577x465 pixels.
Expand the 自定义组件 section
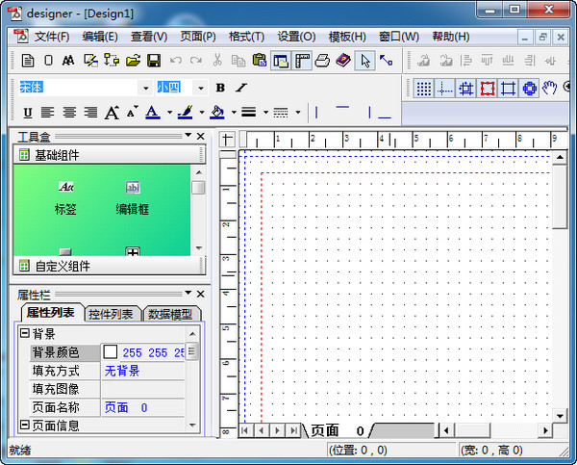tap(63, 266)
